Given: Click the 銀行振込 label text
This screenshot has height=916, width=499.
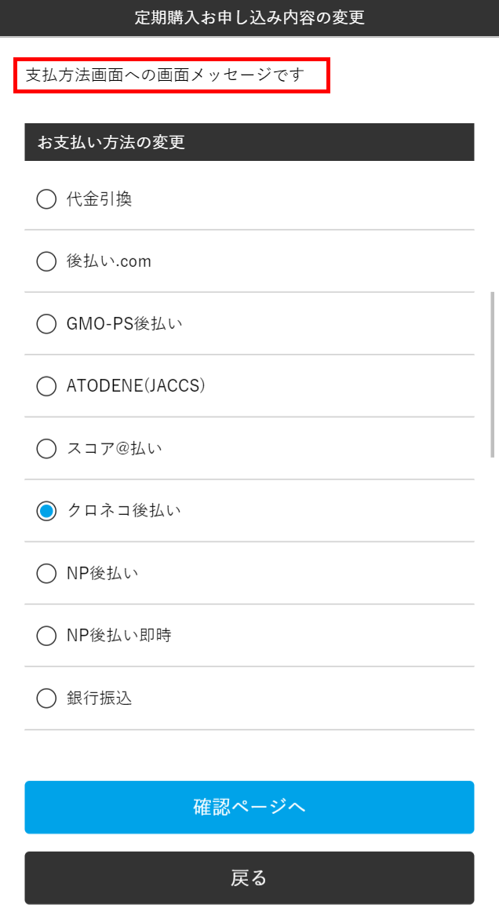Looking at the screenshot, I should coord(99,698).
